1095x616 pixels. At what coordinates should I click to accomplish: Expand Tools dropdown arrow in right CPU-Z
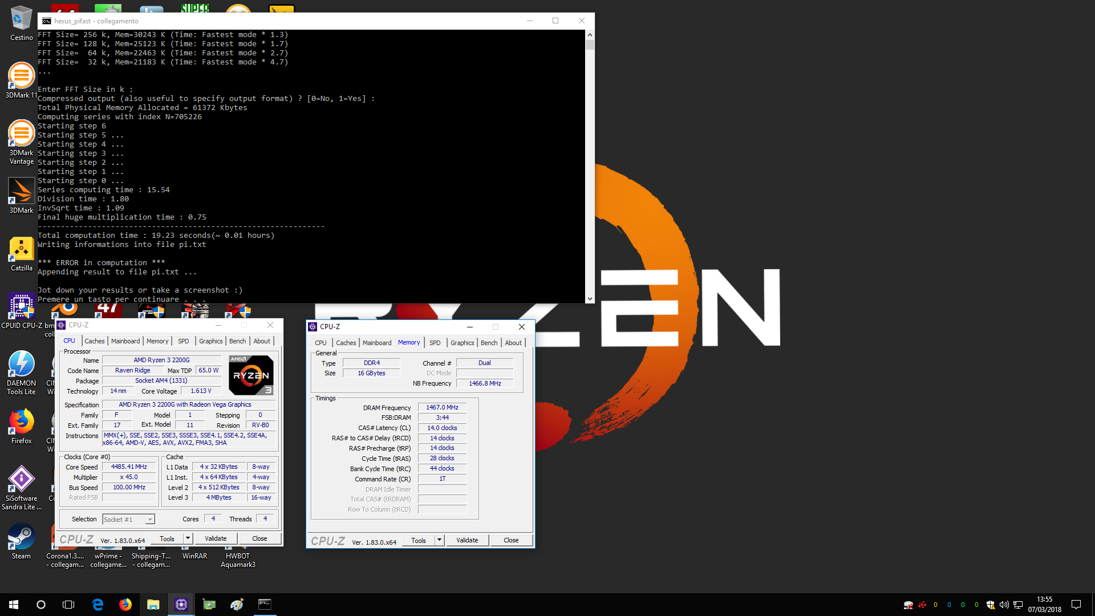(x=439, y=540)
